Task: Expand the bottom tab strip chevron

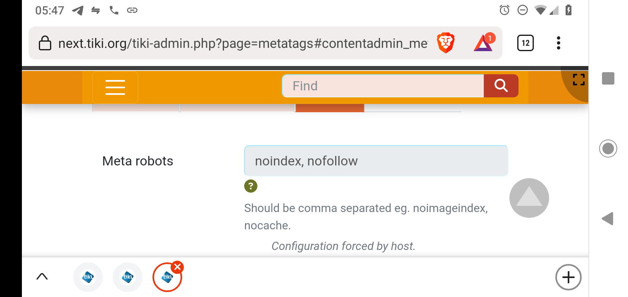Action: click(x=42, y=276)
